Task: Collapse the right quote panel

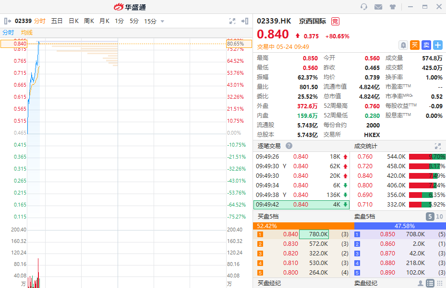Action: [245, 21]
